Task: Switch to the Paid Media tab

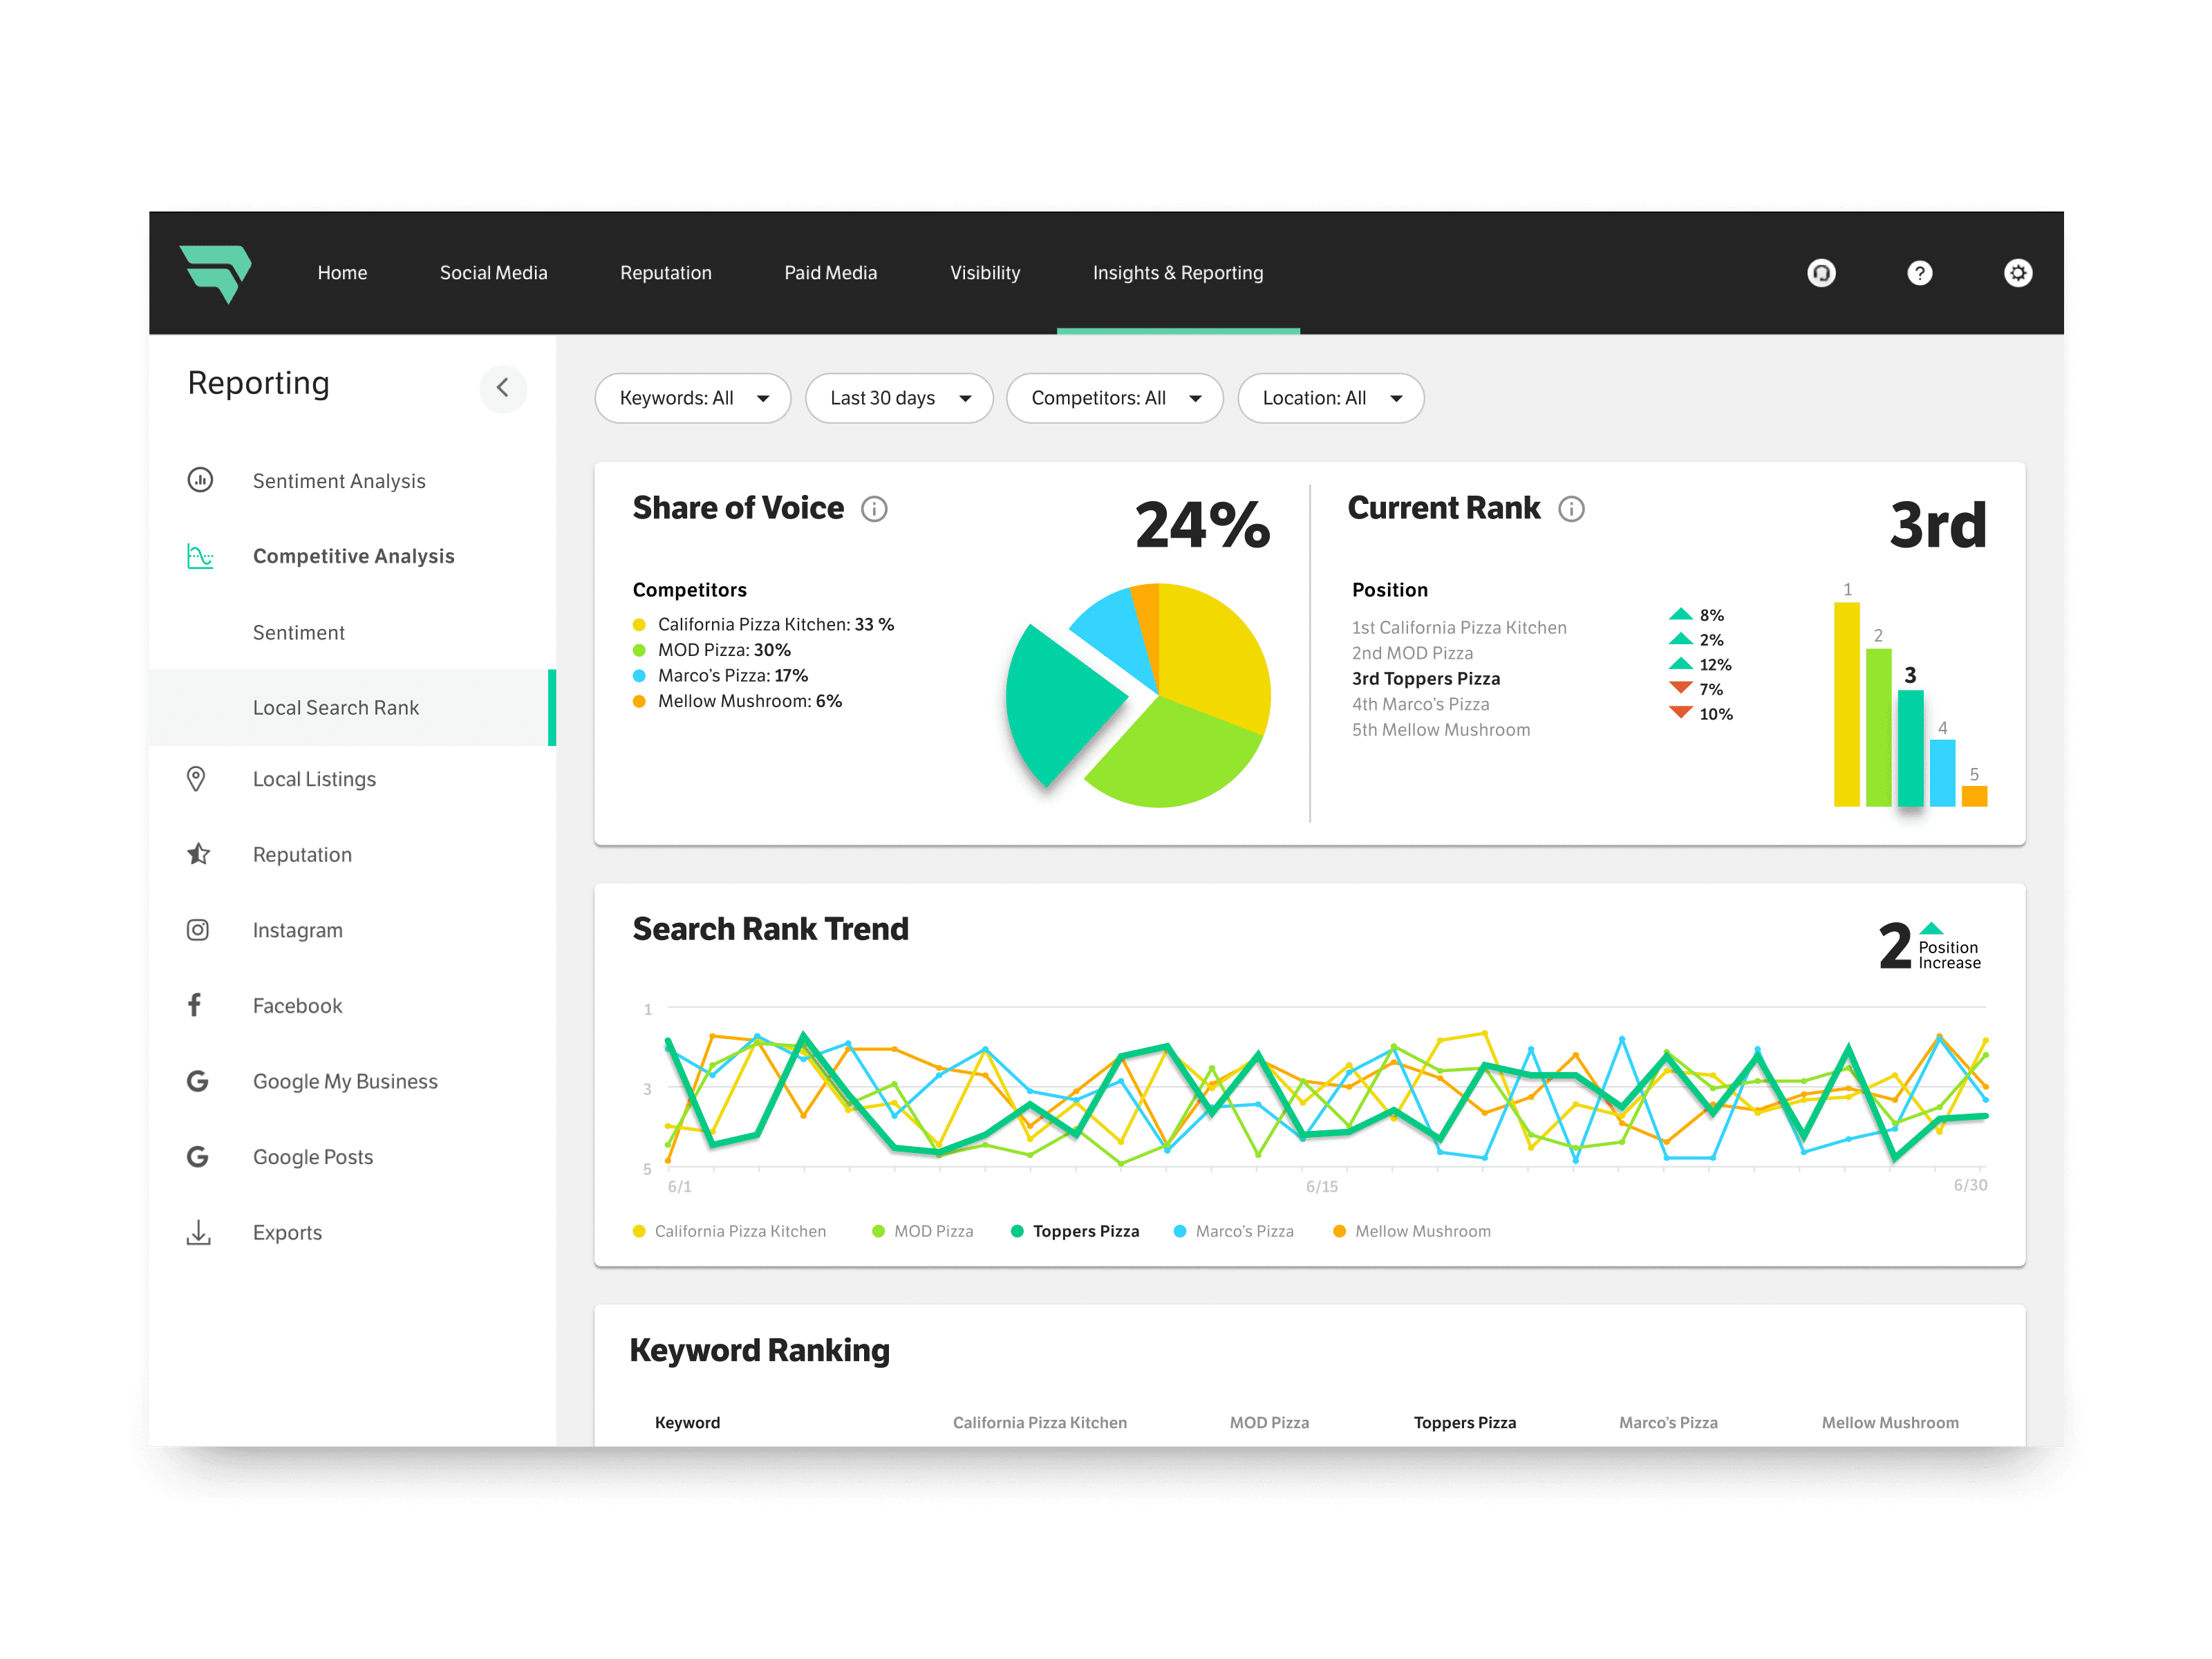Action: 831,273
